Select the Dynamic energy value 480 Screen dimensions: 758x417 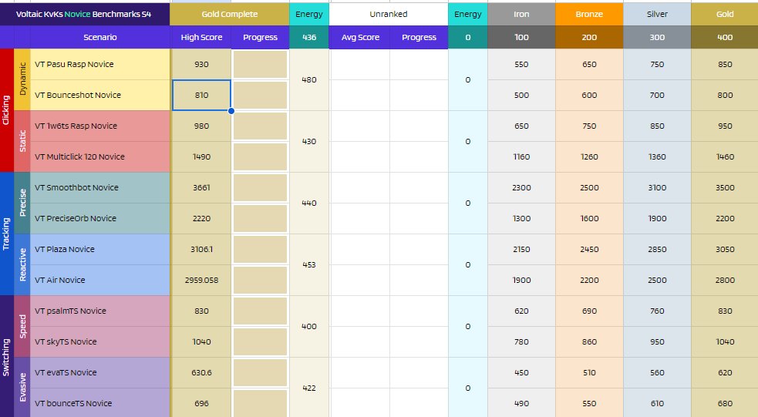(309, 79)
